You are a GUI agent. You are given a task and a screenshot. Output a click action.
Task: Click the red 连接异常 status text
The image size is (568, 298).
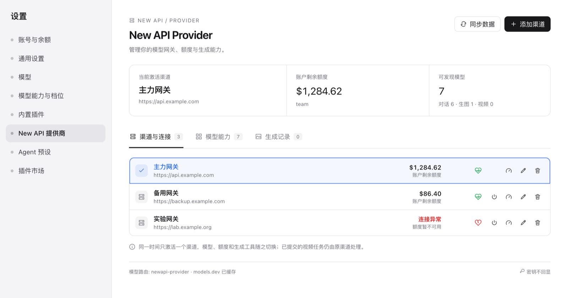tap(430, 219)
